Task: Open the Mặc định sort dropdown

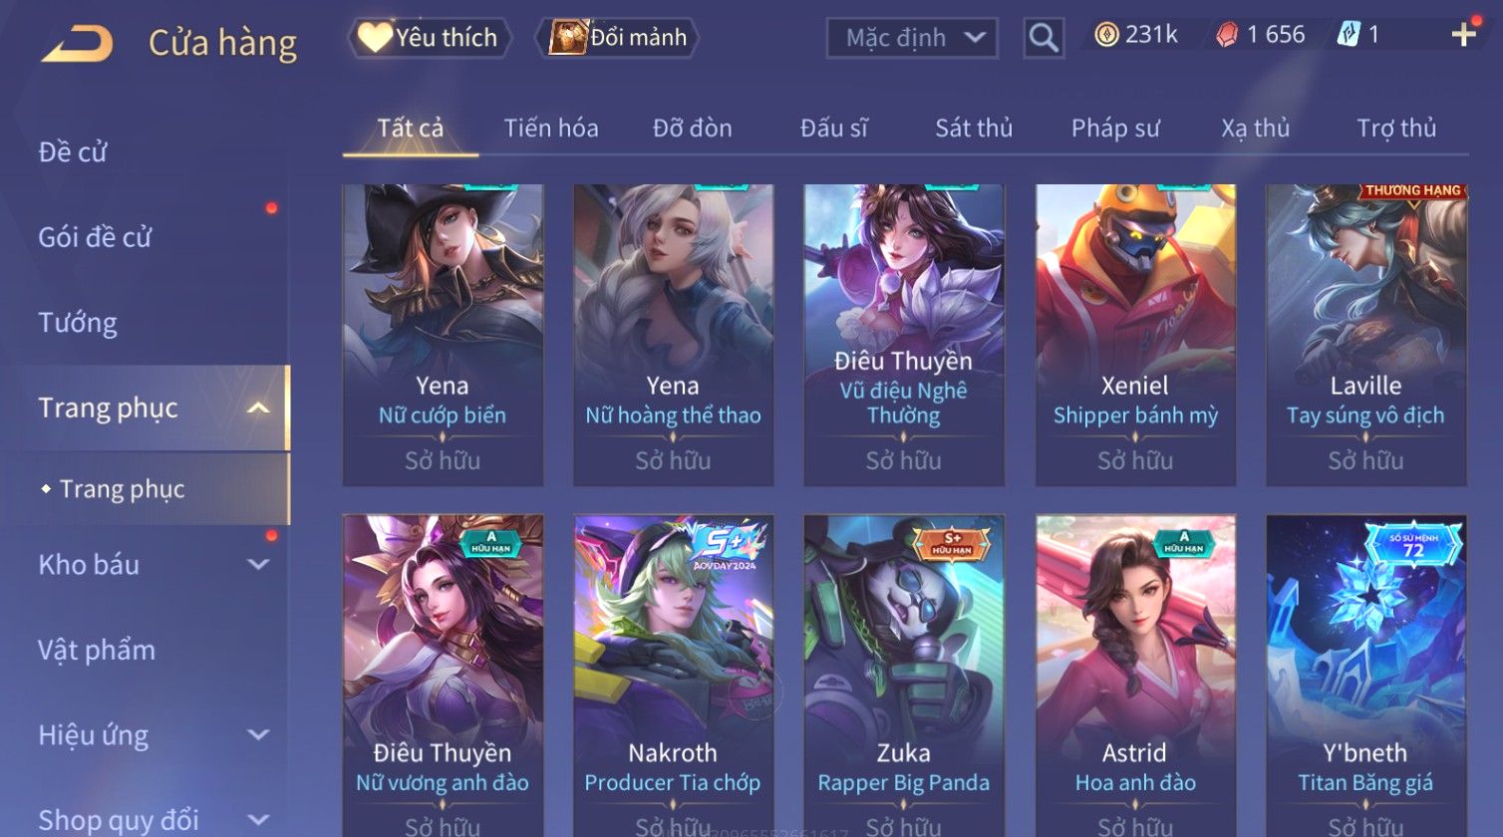Action: pyautogui.click(x=912, y=38)
